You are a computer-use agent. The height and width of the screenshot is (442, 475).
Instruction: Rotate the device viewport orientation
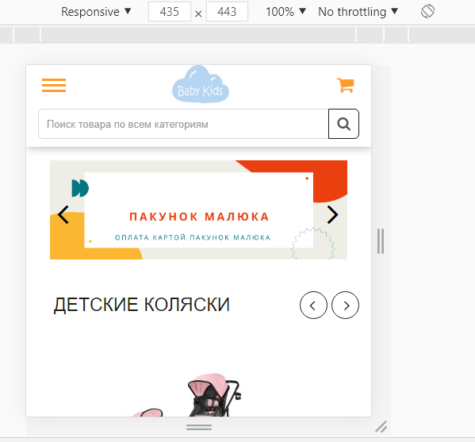click(427, 12)
